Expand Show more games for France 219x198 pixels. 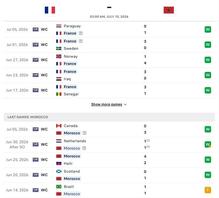click(x=106, y=105)
